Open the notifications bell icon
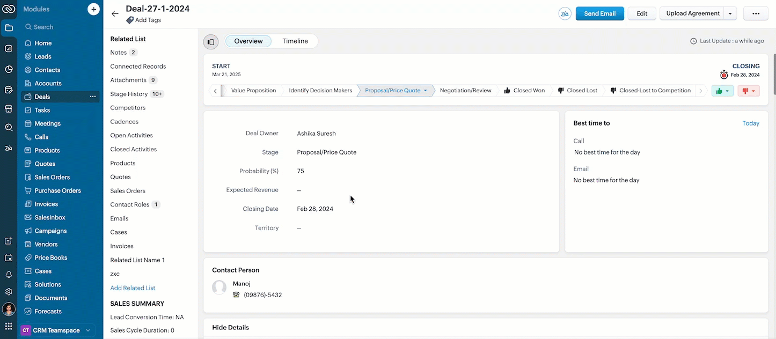The image size is (776, 339). click(x=9, y=275)
